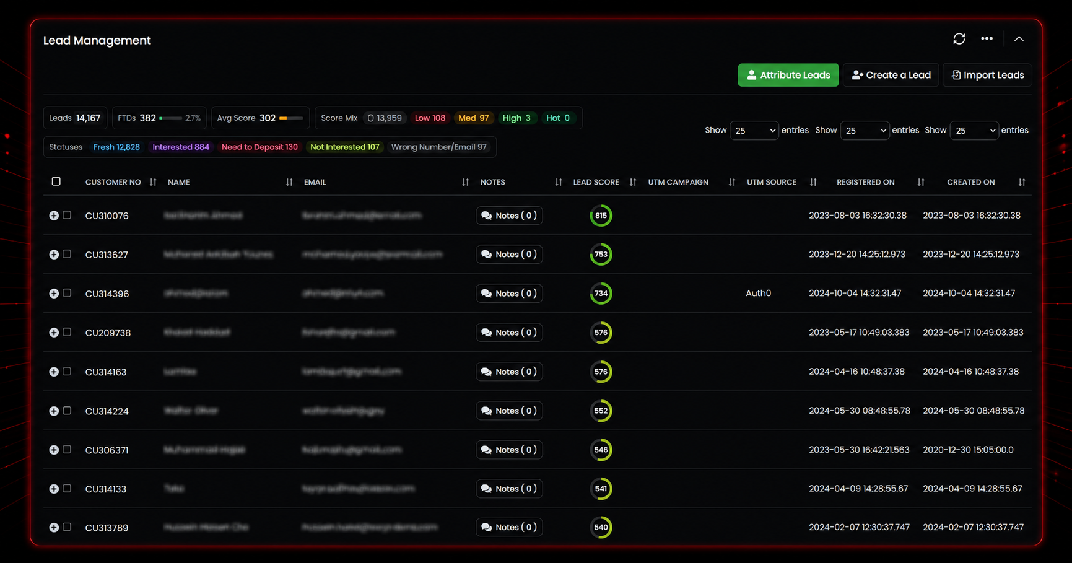Expand row details for CU314224
This screenshot has width=1072, height=563.
54,411
